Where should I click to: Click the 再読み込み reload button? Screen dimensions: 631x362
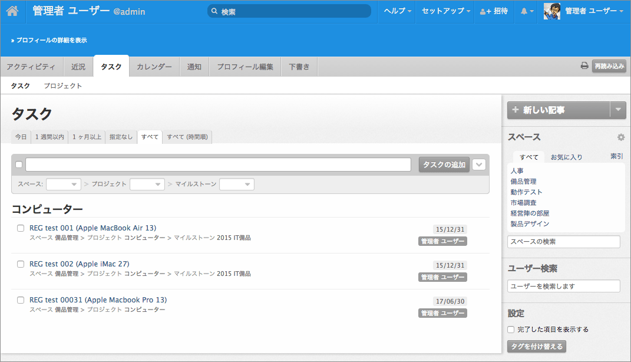(609, 66)
